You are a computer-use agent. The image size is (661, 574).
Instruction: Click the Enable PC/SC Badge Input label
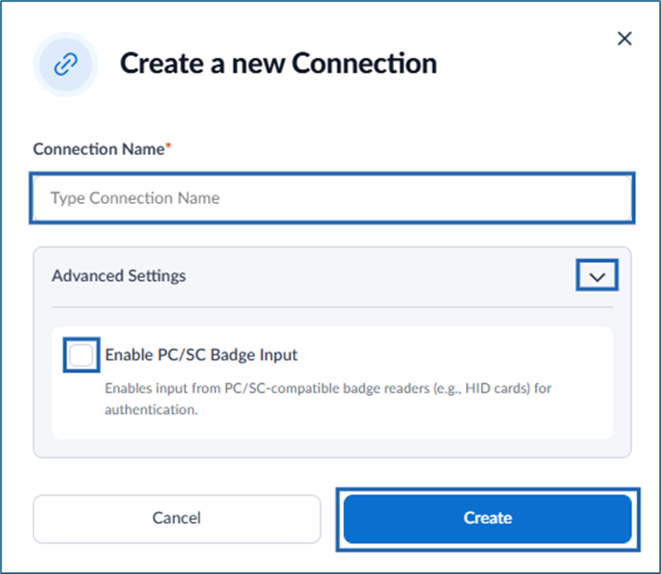pyautogui.click(x=201, y=355)
